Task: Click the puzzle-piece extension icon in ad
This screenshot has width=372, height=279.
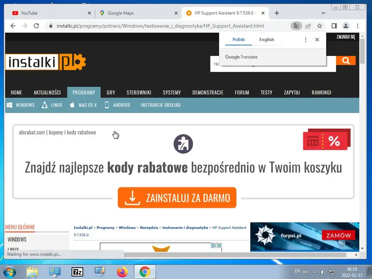Action: tap(183, 144)
